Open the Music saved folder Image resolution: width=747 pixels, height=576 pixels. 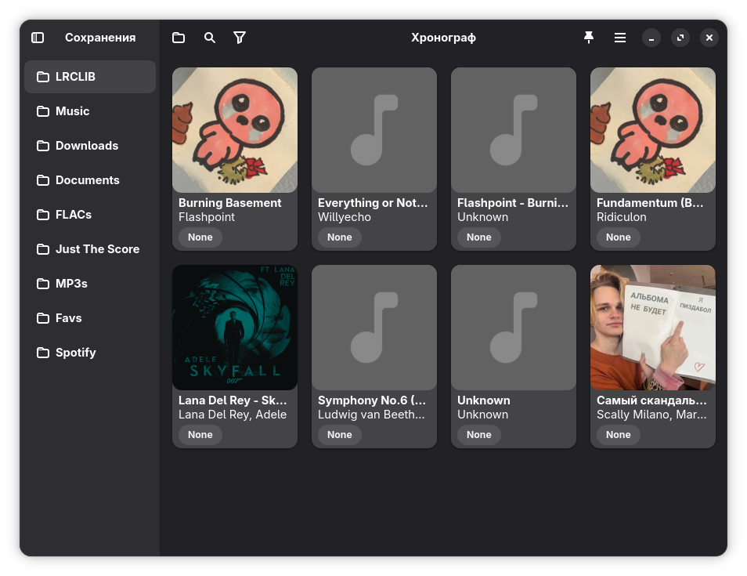tap(72, 111)
